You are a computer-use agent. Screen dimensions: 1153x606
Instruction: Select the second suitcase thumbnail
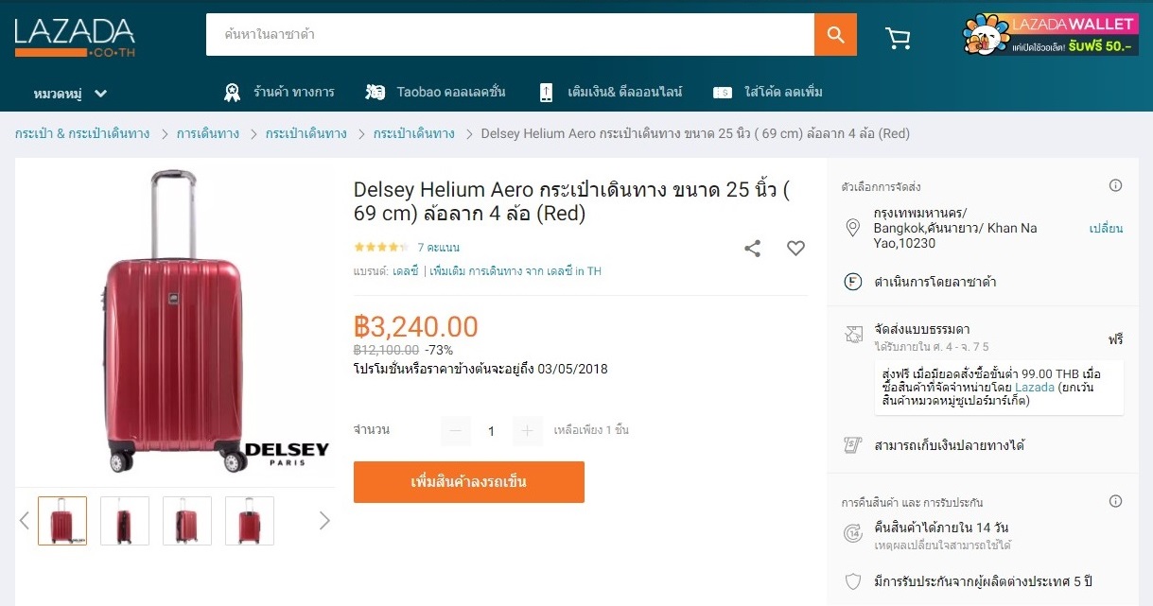pyautogui.click(x=125, y=521)
